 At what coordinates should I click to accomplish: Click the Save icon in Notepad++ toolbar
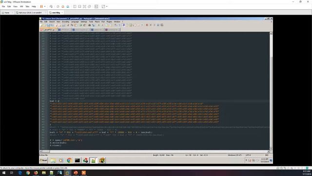(x=48, y=25)
